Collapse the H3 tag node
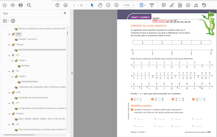This screenshot has height=137, width=217. 9,93
